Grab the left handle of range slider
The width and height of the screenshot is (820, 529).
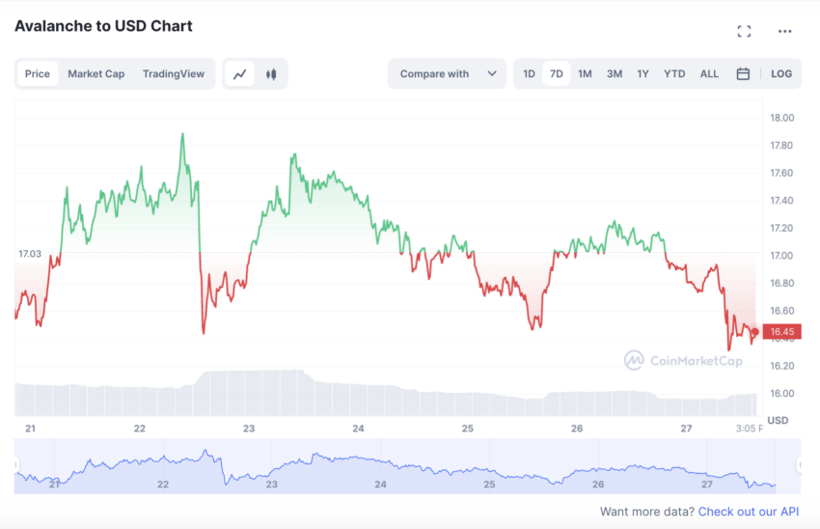pos(16,464)
